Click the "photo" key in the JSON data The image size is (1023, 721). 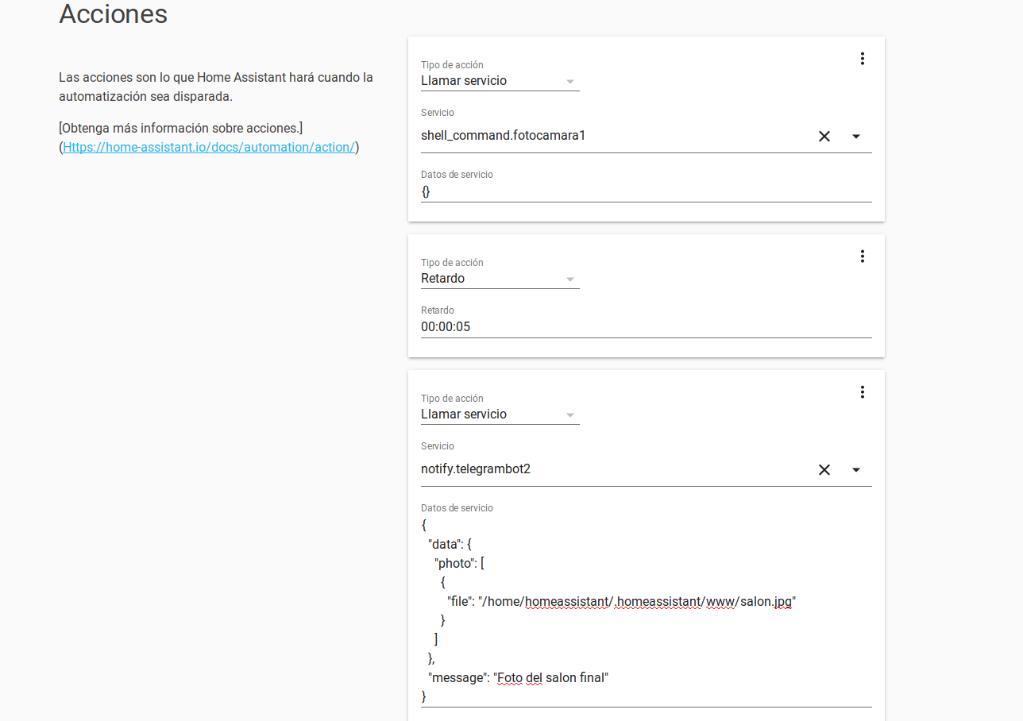[454, 564]
